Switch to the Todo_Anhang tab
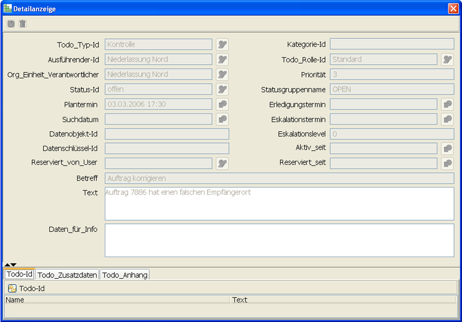Screen dimensions: 462x322 tap(124, 275)
